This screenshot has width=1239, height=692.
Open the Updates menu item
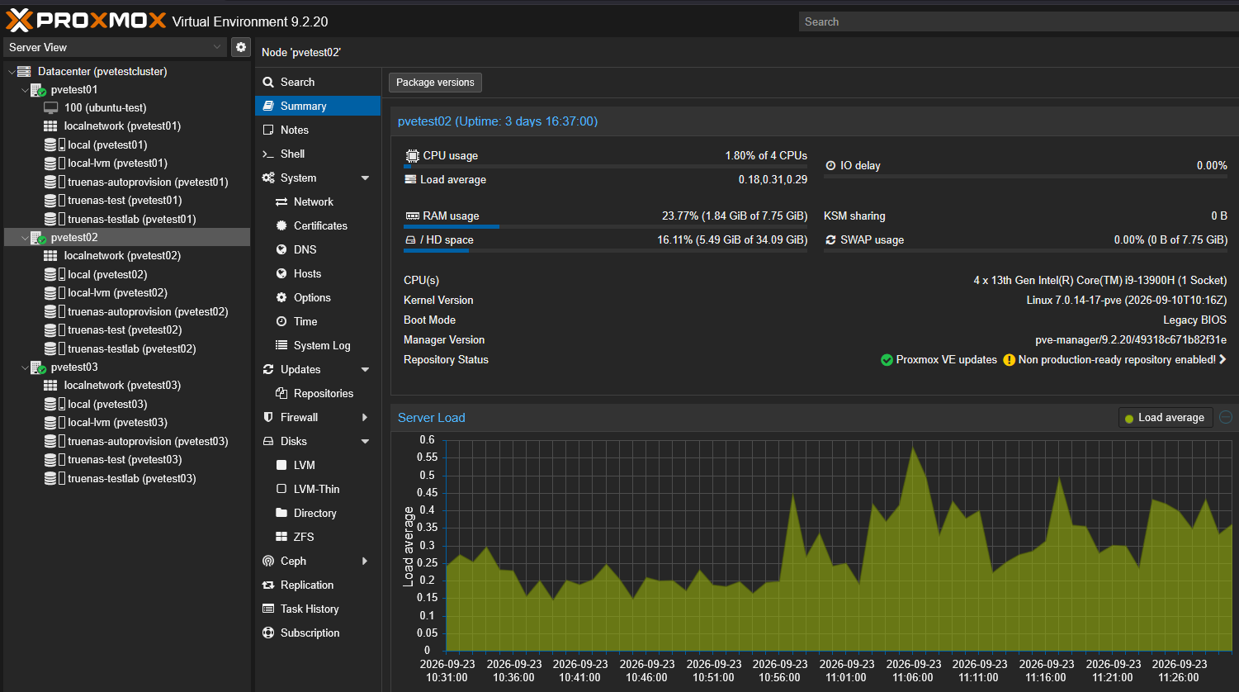click(318, 370)
